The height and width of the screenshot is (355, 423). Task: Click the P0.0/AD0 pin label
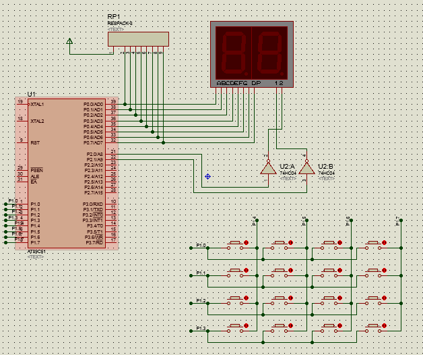93,105
